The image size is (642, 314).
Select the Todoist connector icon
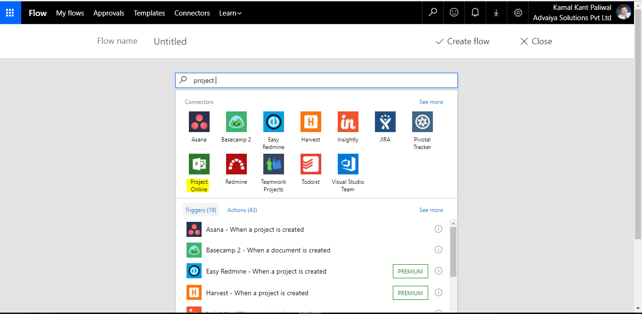click(x=311, y=164)
